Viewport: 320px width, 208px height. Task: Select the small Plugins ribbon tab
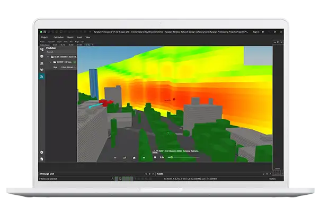pyautogui.click(x=77, y=42)
